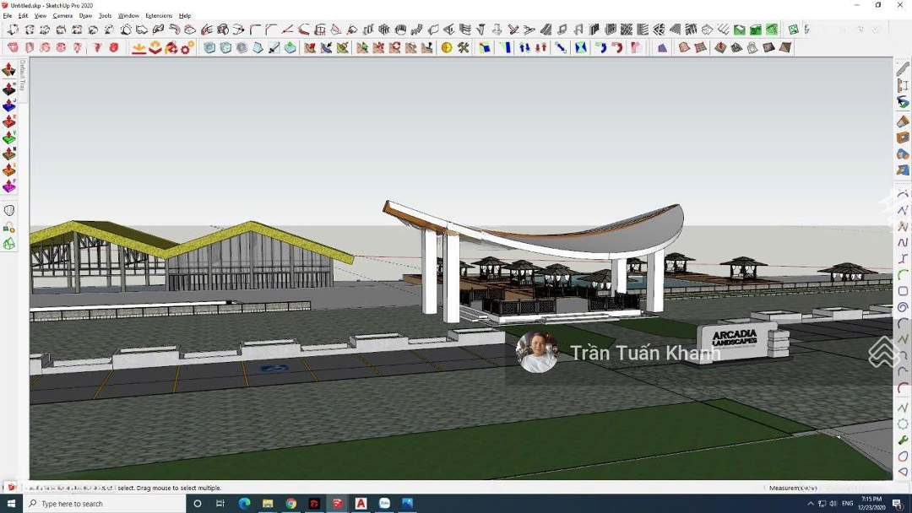
Task: Click the Windows search box
Action: coord(106,504)
